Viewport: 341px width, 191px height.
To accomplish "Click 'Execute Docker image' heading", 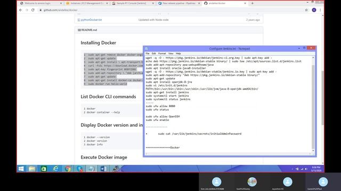I will 104,157.
